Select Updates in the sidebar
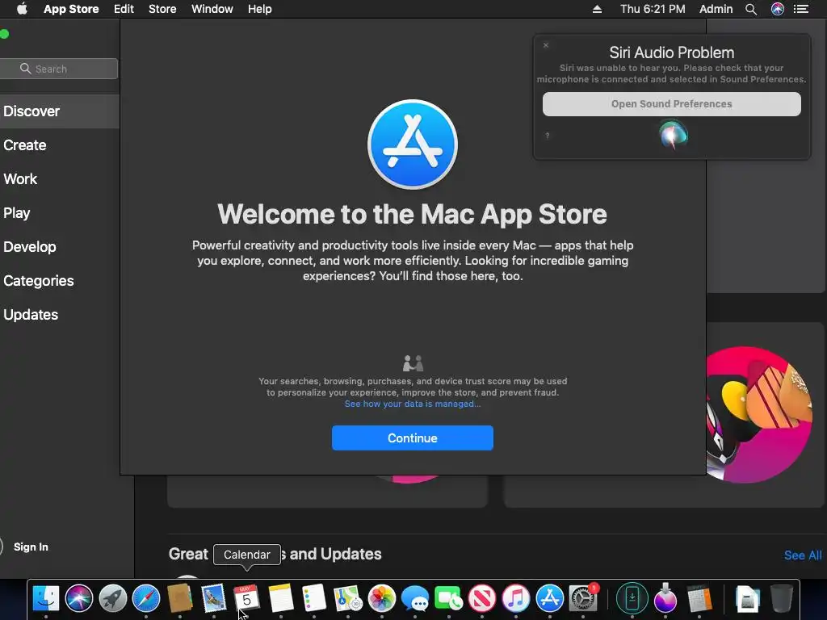 60,315
